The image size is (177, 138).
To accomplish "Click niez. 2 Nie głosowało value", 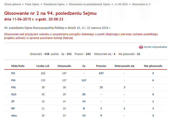I will point(153,116).
